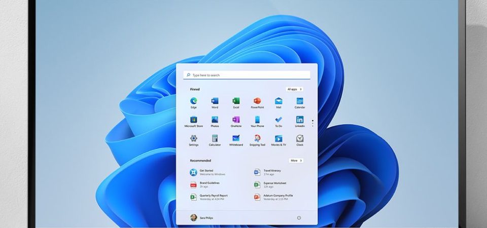The width and height of the screenshot is (487, 228).
Task: Open the Your Phone app
Action: click(257, 120)
